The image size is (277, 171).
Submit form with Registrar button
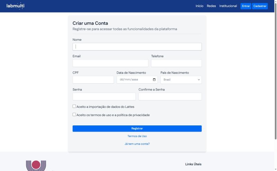point(137,129)
